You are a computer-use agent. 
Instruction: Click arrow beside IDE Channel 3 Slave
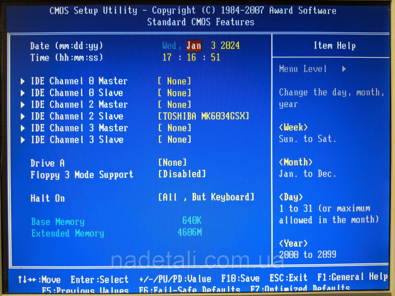pyautogui.click(x=23, y=140)
